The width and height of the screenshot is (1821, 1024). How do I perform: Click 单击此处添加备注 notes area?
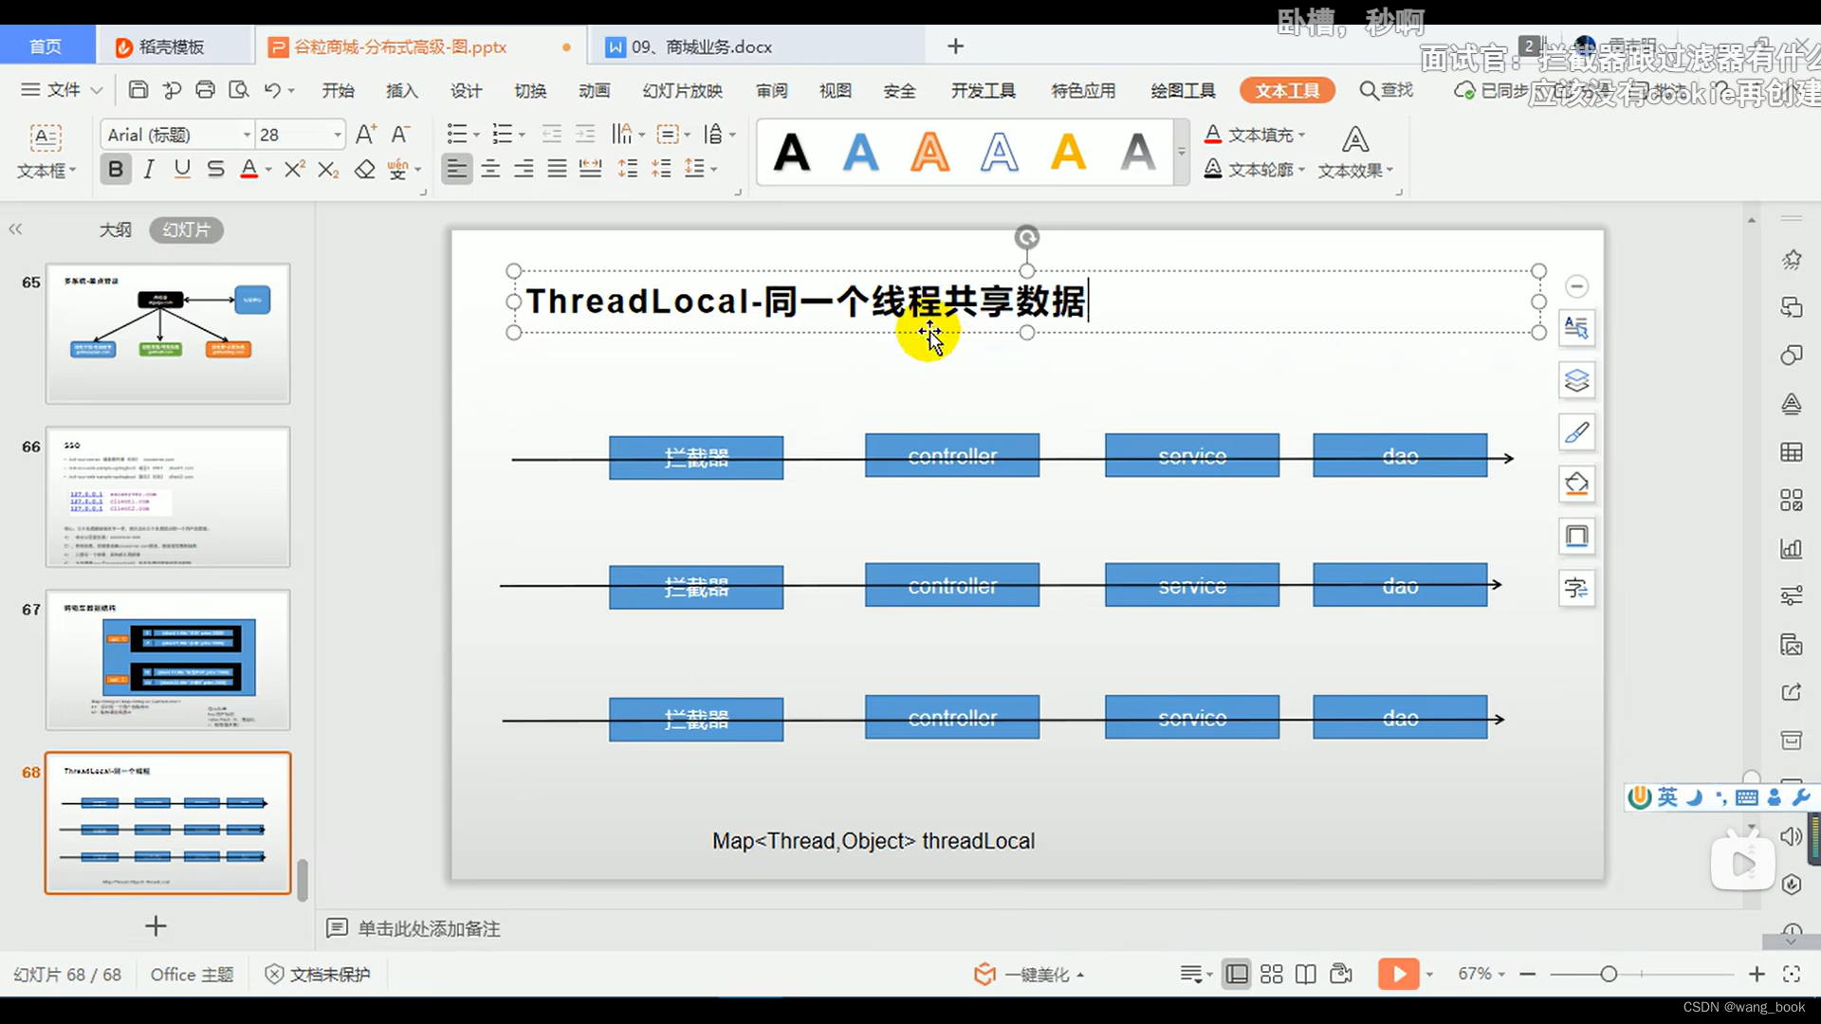(429, 928)
